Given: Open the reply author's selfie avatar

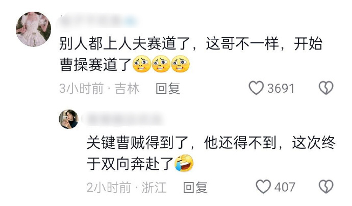Looking at the screenshot, I should pyautogui.click(x=69, y=119).
